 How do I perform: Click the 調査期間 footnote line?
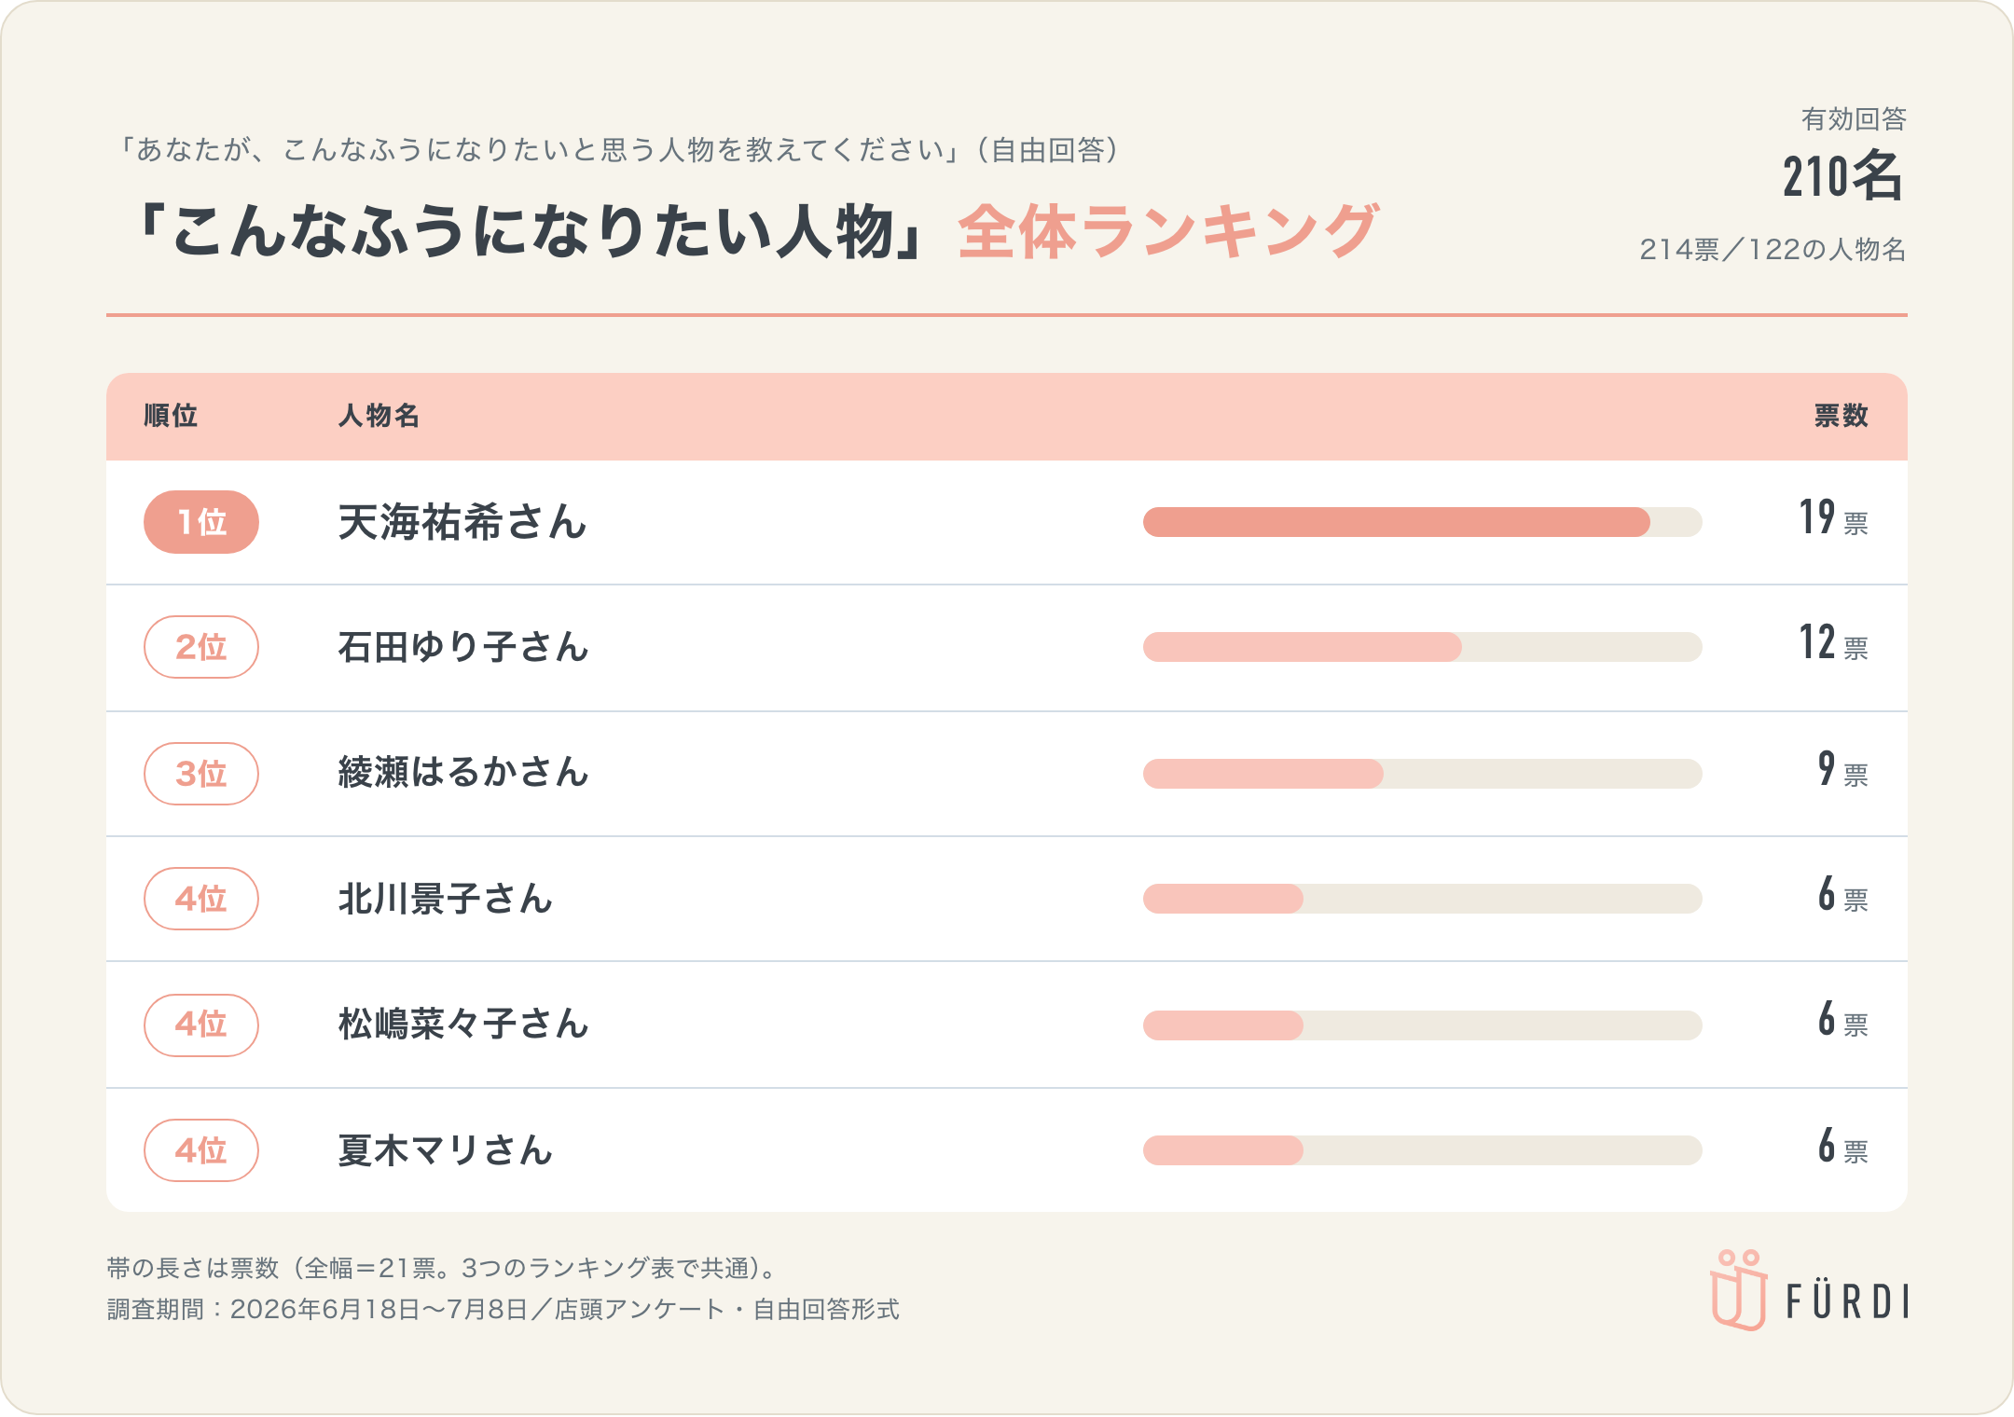click(x=504, y=1310)
